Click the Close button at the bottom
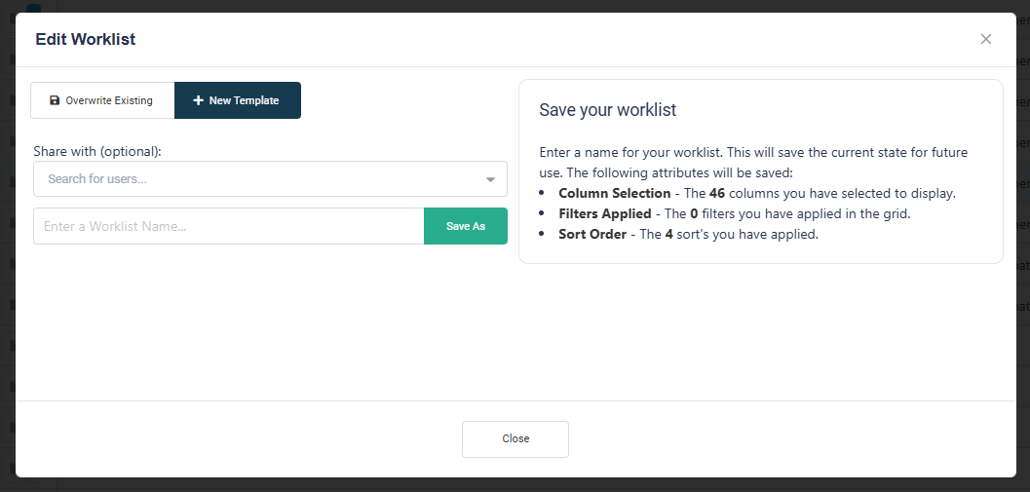 [515, 438]
